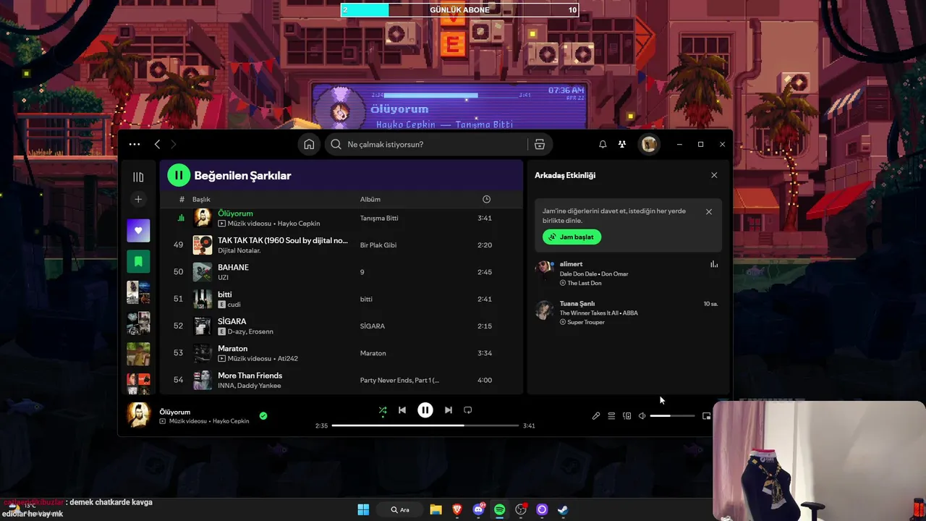Adjust the volume slider

pyautogui.click(x=672, y=416)
